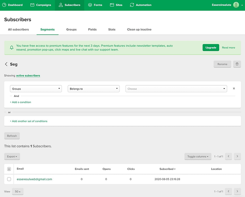Open the Toggle columns dropdown
Screen dimensions: 245x197
pyautogui.click(x=198, y=156)
